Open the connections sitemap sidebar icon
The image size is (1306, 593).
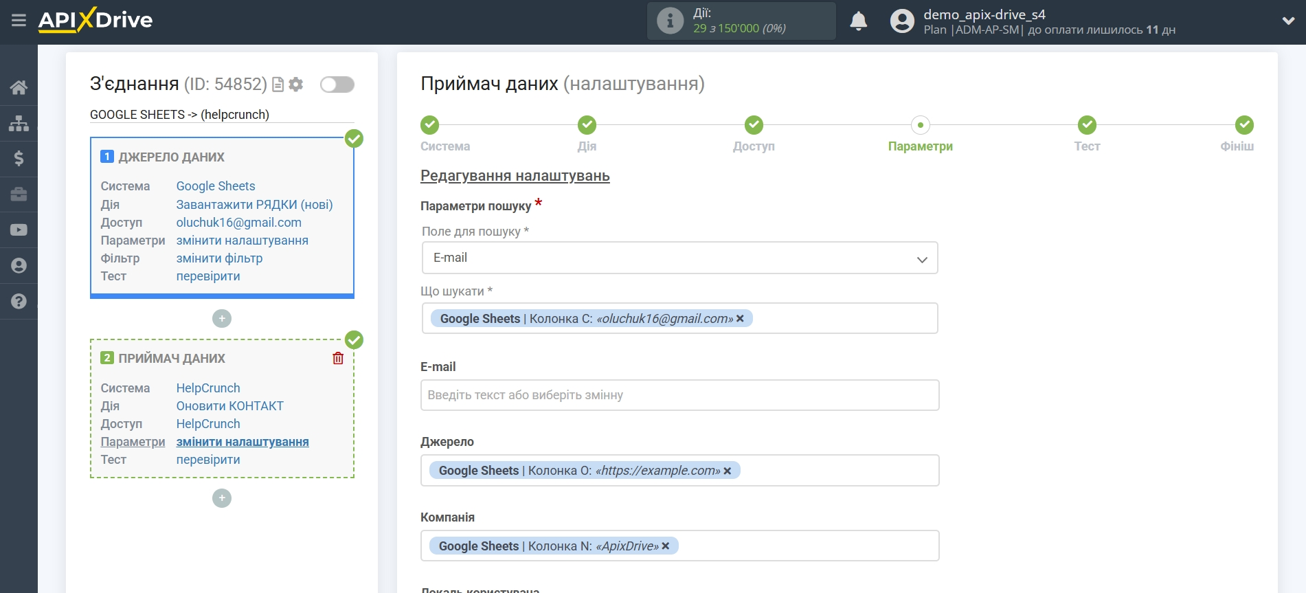(x=19, y=123)
